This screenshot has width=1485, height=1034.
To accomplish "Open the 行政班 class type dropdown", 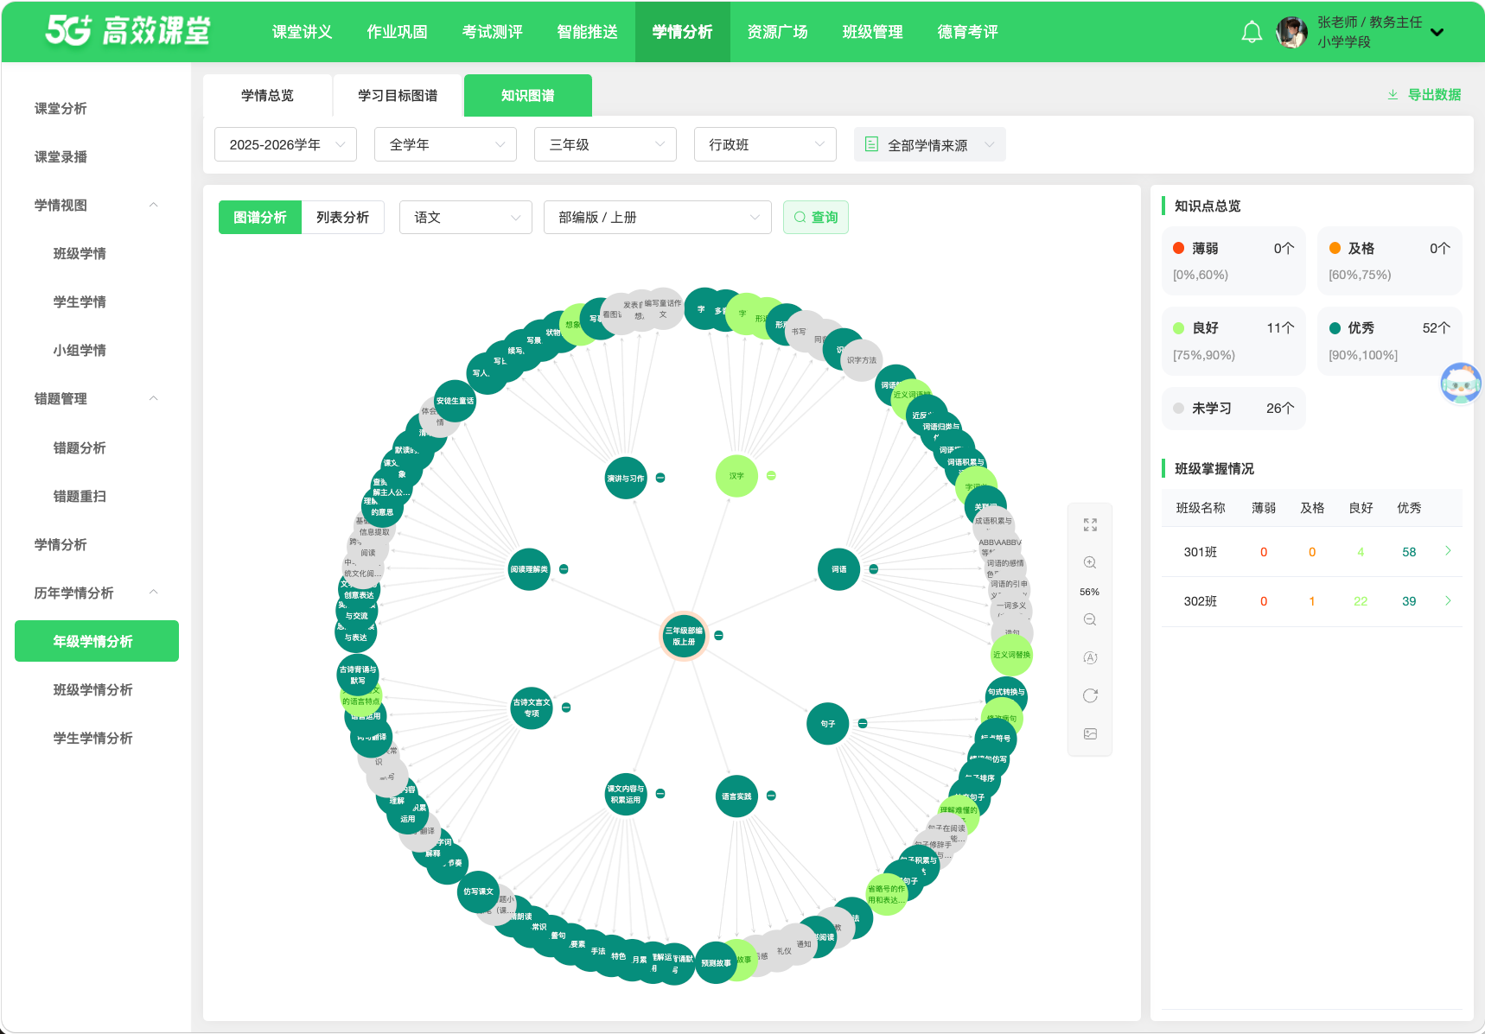I will coord(765,144).
